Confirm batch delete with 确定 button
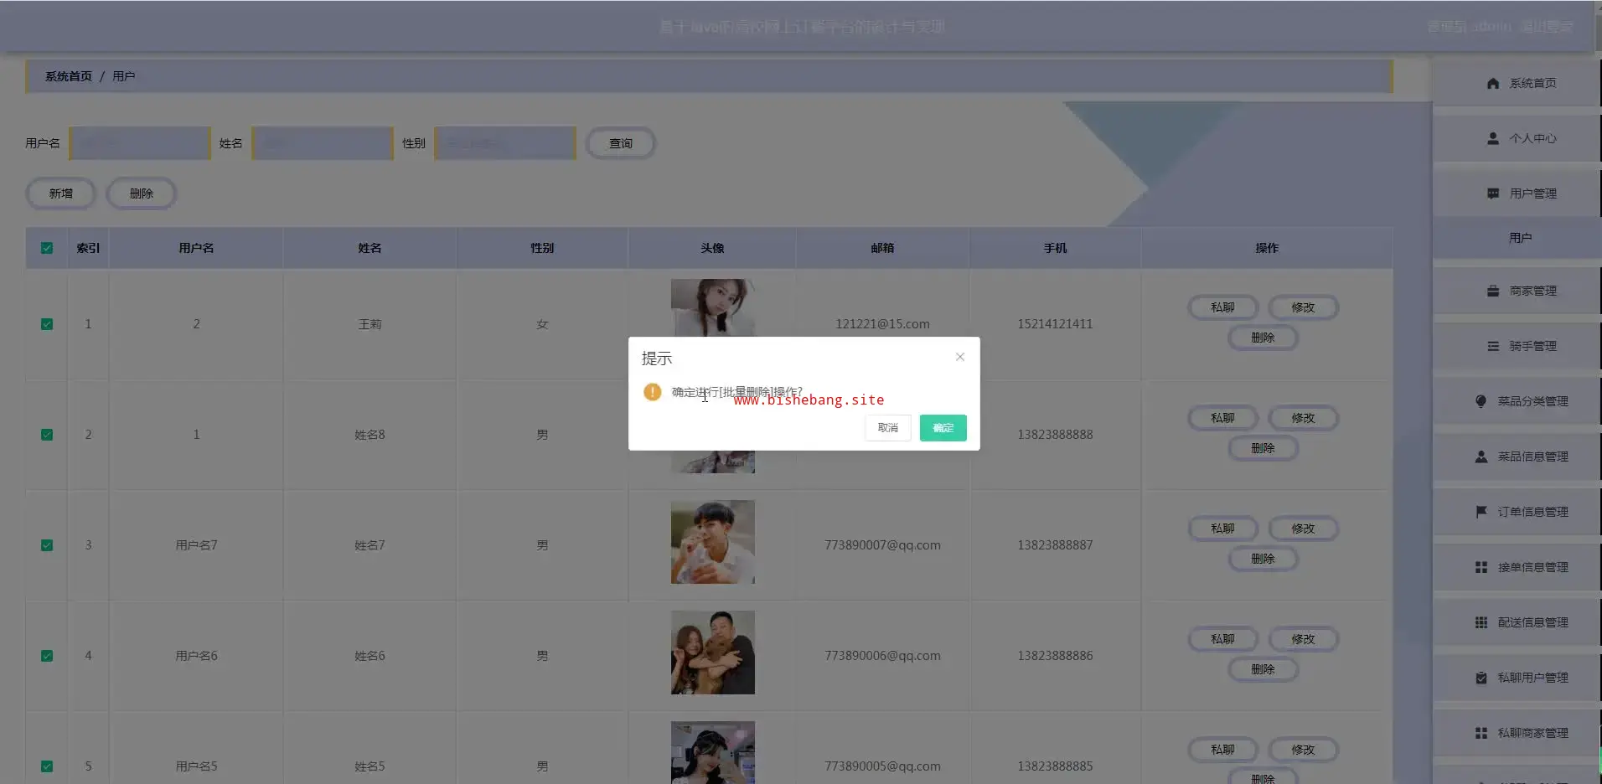The image size is (1602, 784). [943, 428]
